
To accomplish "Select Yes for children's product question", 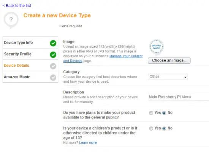I will (151, 128).
